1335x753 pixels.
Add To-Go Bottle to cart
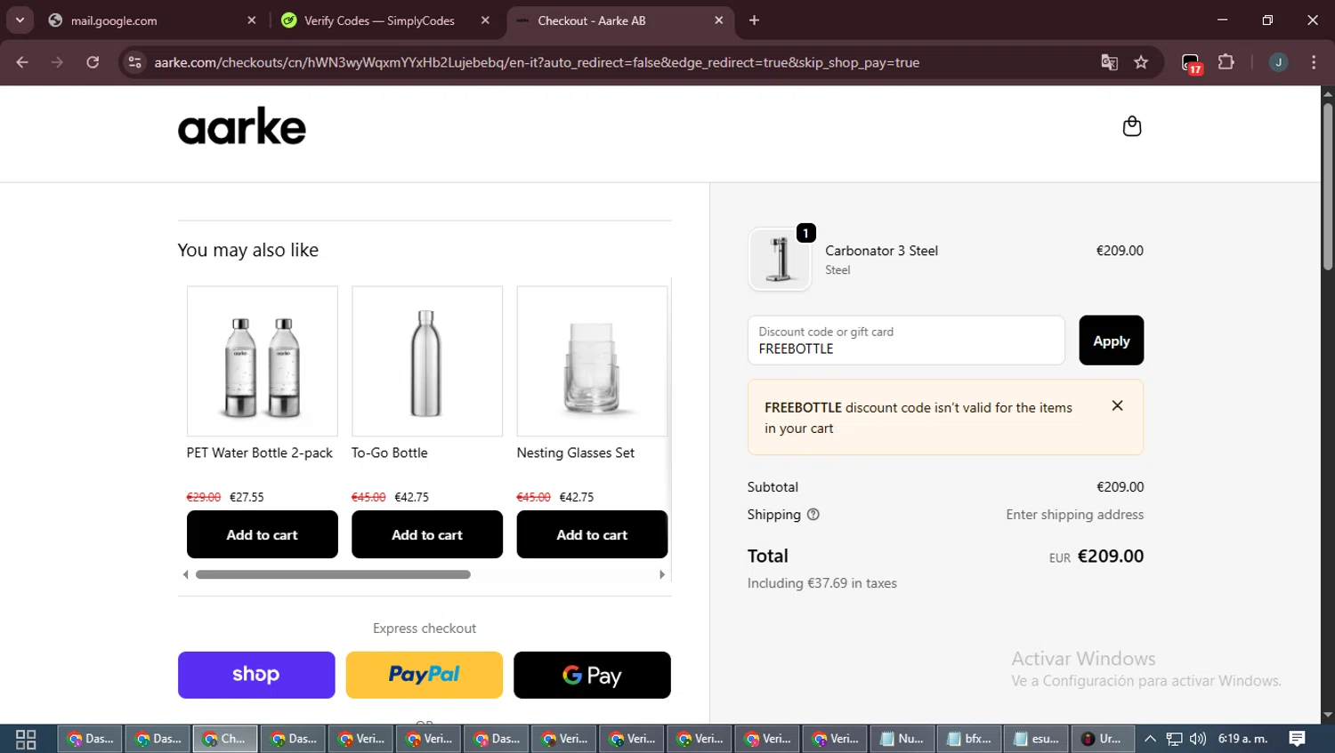click(x=427, y=534)
